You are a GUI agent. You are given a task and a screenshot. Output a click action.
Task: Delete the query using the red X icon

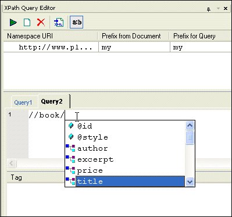coord(41,22)
